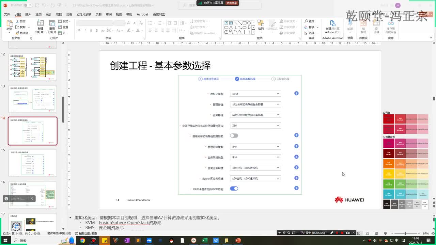The height and width of the screenshot is (245, 436).
Task: Open Excel from the taskbar
Action: 205,241
